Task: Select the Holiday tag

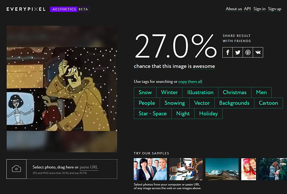Action: click(x=208, y=114)
